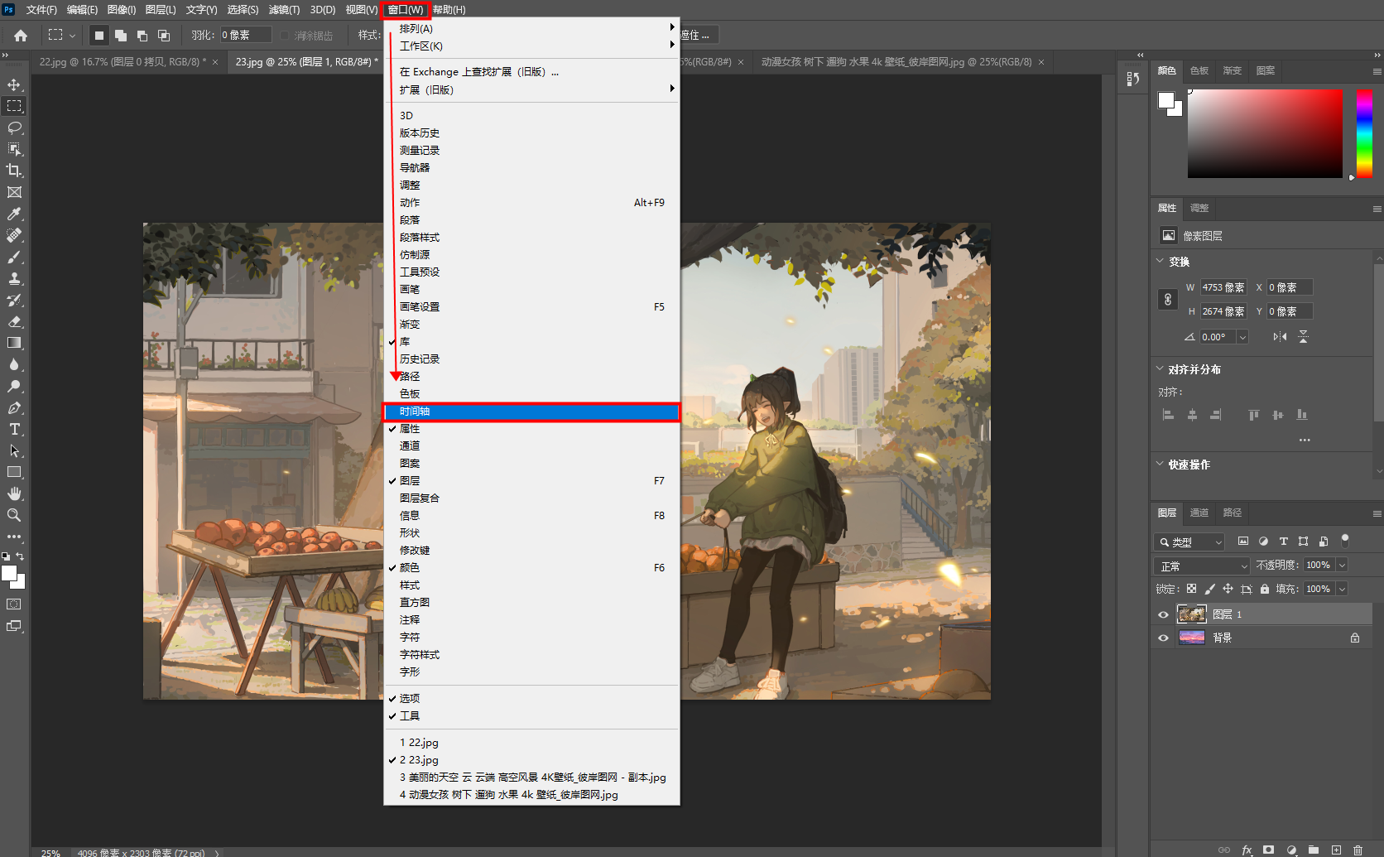Choose Add to selection mode icon
Screen dimensions: 1384x857
[121, 36]
